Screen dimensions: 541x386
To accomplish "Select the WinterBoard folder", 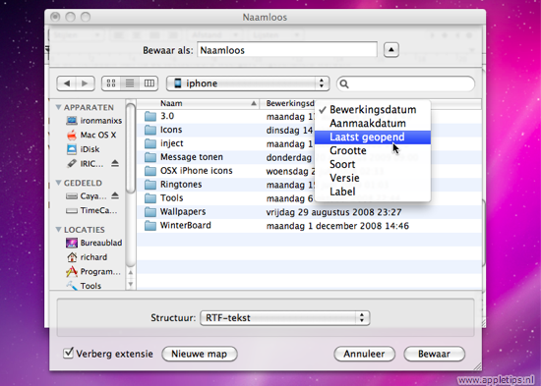I will click(178, 225).
